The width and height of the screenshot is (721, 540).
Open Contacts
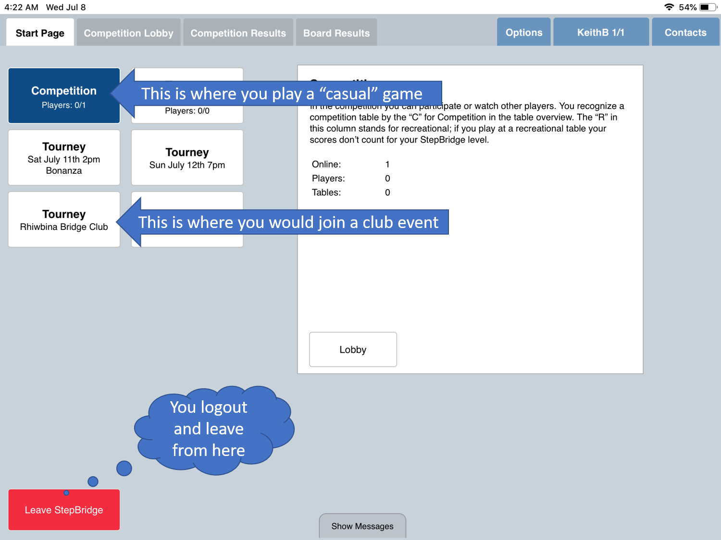685,32
